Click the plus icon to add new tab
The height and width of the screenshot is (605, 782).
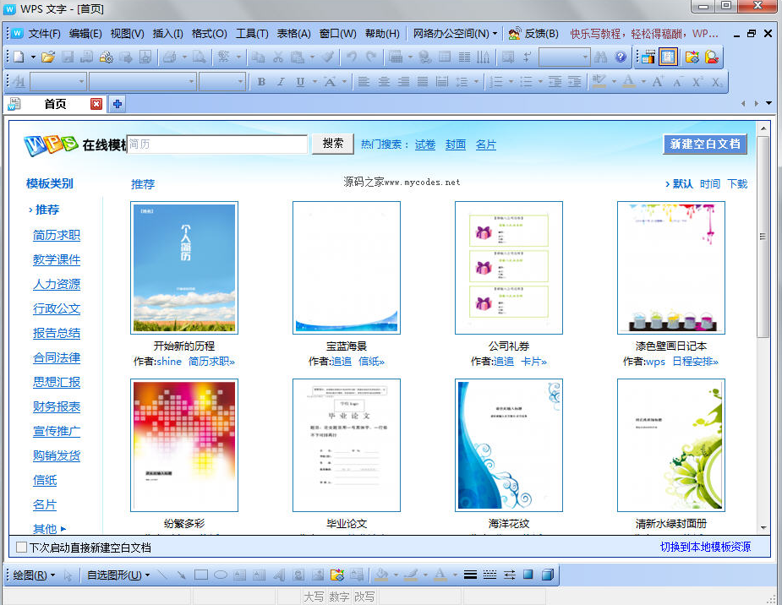tap(118, 104)
